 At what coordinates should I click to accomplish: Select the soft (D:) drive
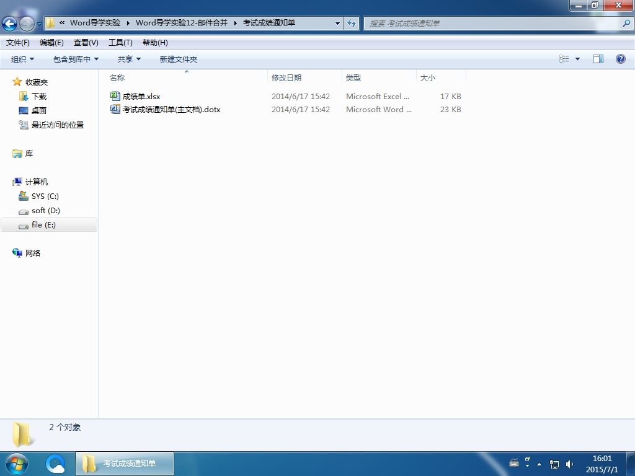click(45, 211)
